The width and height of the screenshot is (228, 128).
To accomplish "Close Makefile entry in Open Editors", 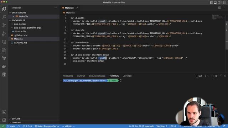I will pyautogui.click(x=14, y=16).
